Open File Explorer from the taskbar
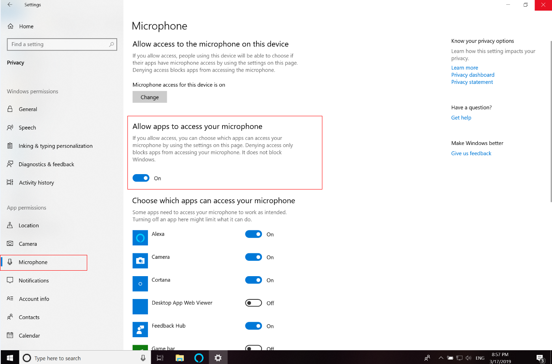This screenshot has height=364, width=552. click(180, 358)
